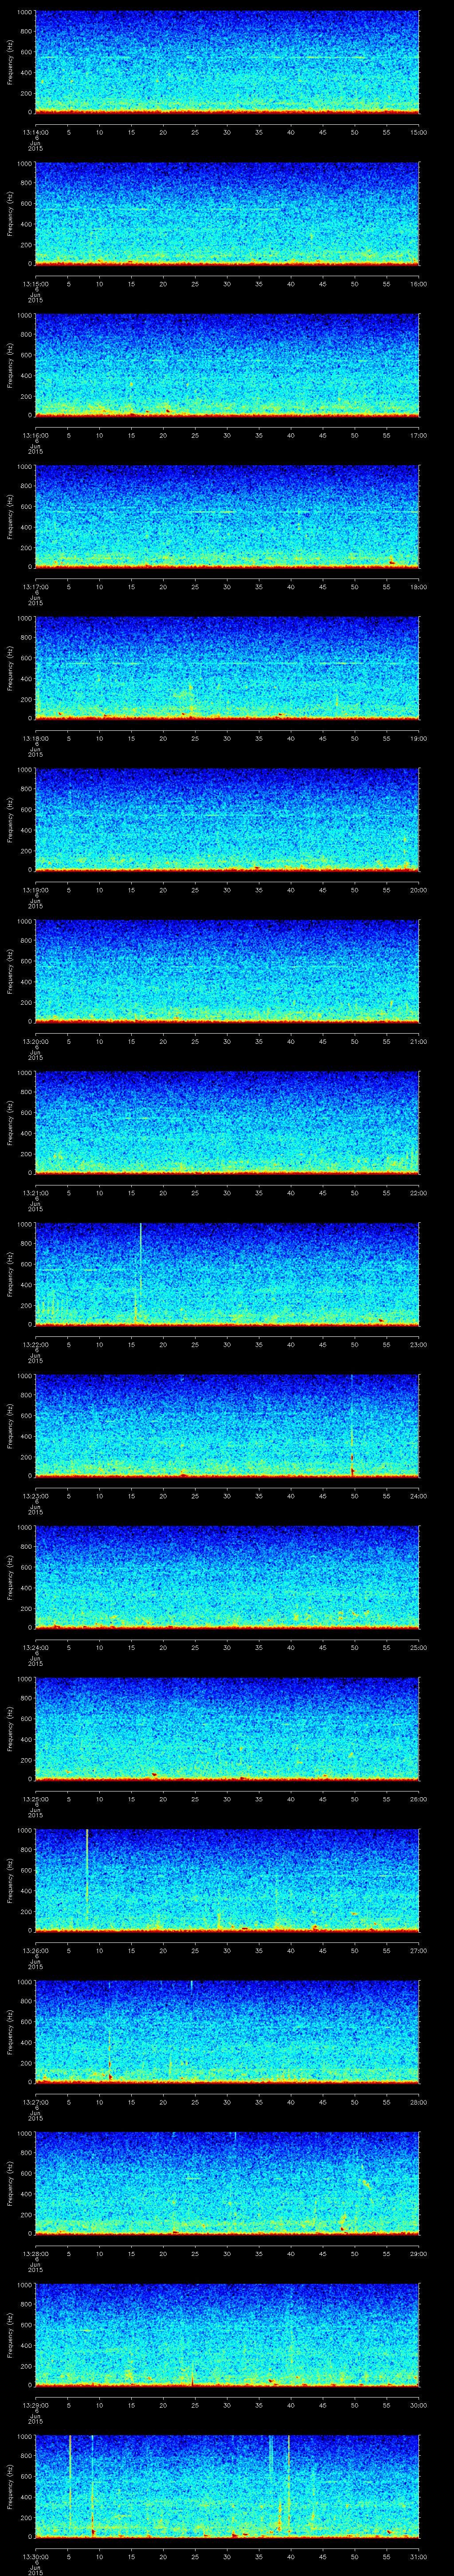Select the spectrogram panel starting at 13:19:00
The width and height of the screenshot is (454, 2576).
[227, 820]
